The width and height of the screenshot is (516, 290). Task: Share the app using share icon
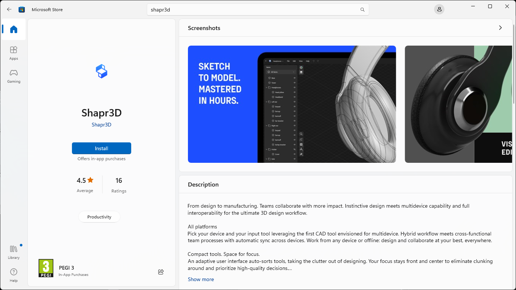161,272
